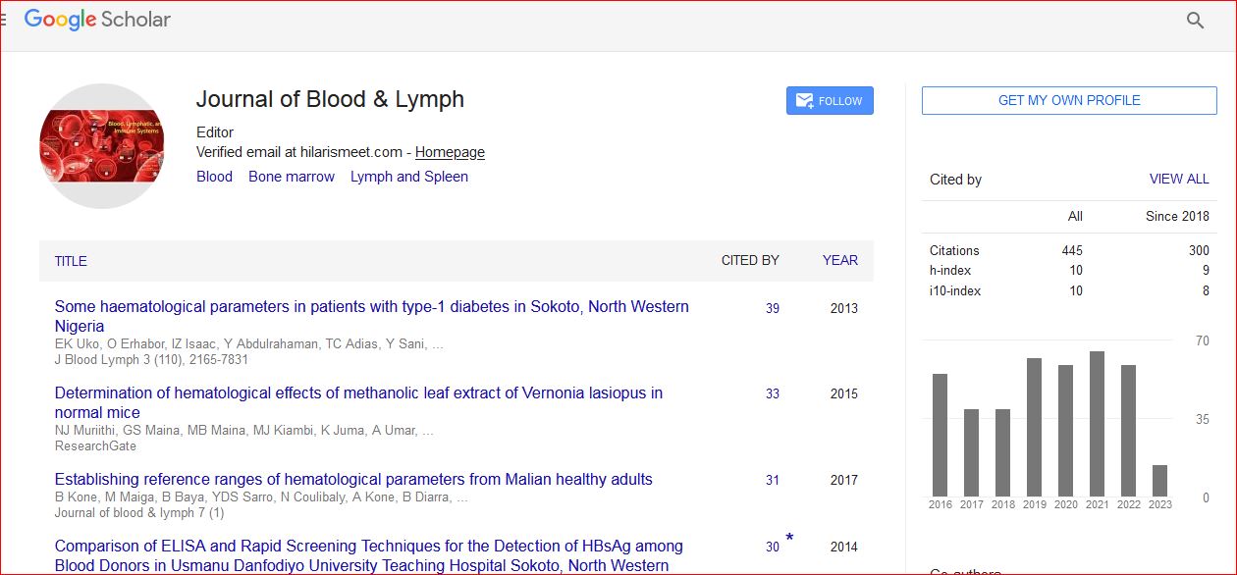1237x575 pixels.
Task: Click the asterisk beside citation count 30
Action: (x=789, y=539)
